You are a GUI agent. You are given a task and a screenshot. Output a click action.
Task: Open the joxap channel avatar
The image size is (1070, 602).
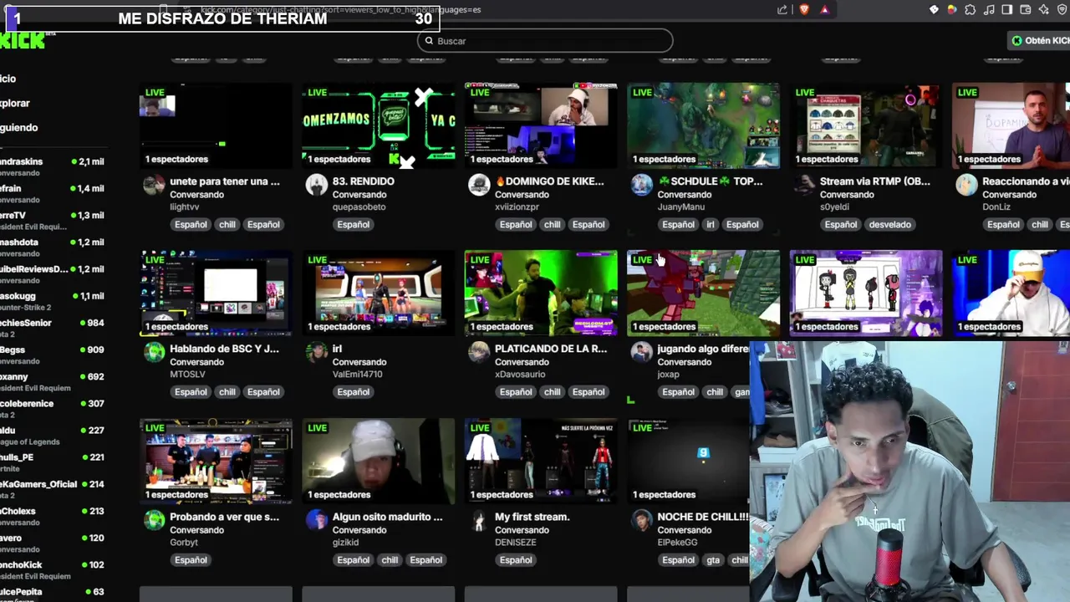(x=641, y=352)
